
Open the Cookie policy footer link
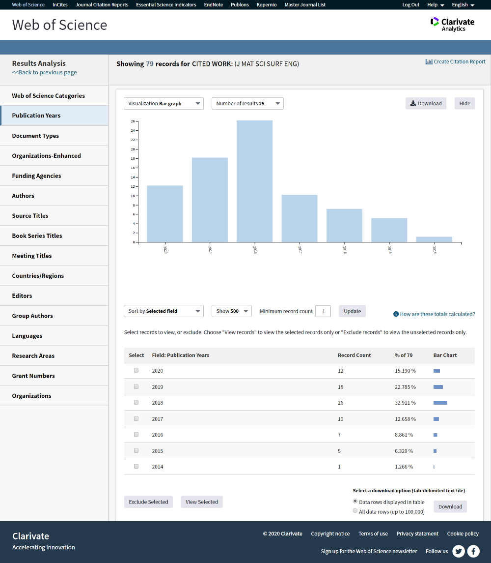(x=463, y=533)
